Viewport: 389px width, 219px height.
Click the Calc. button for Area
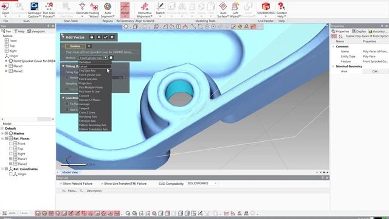pos(376,71)
